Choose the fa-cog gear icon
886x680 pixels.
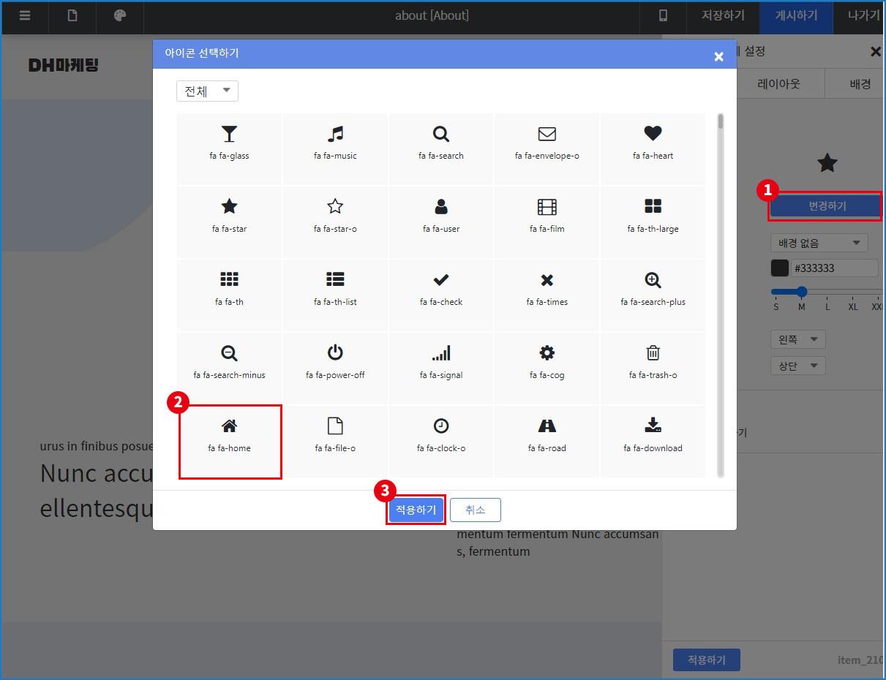tap(547, 362)
